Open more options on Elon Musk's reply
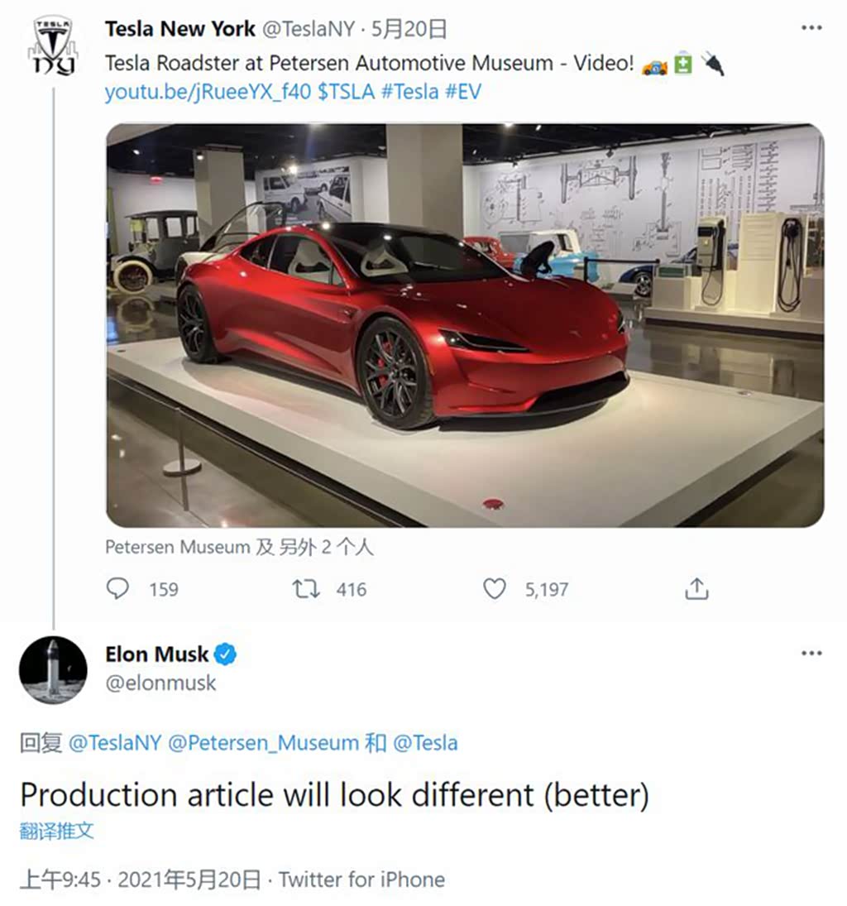The height and width of the screenshot is (906, 847). [x=811, y=654]
